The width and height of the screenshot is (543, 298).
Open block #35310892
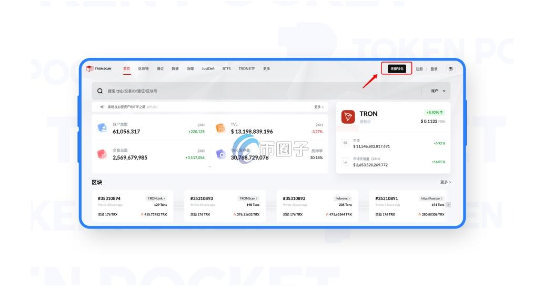pos(294,198)
